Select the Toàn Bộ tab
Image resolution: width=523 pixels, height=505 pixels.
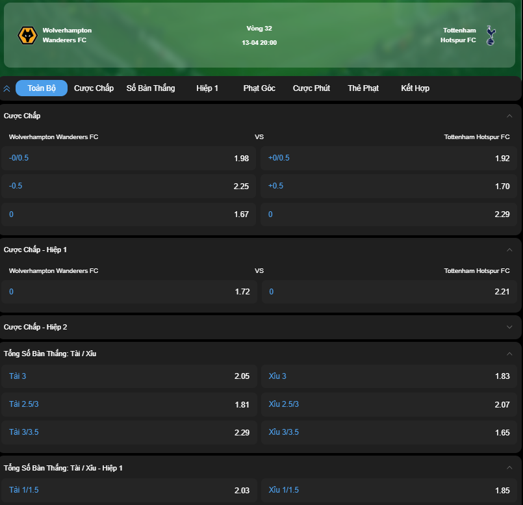(42, 88)
